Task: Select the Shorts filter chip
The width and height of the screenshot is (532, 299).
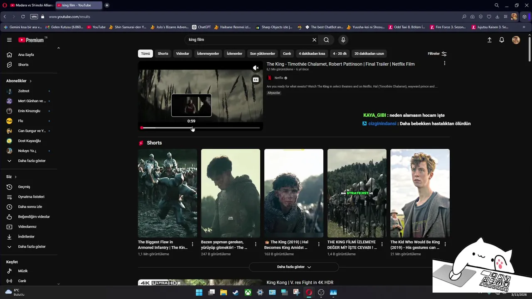Action: point(163,54)
